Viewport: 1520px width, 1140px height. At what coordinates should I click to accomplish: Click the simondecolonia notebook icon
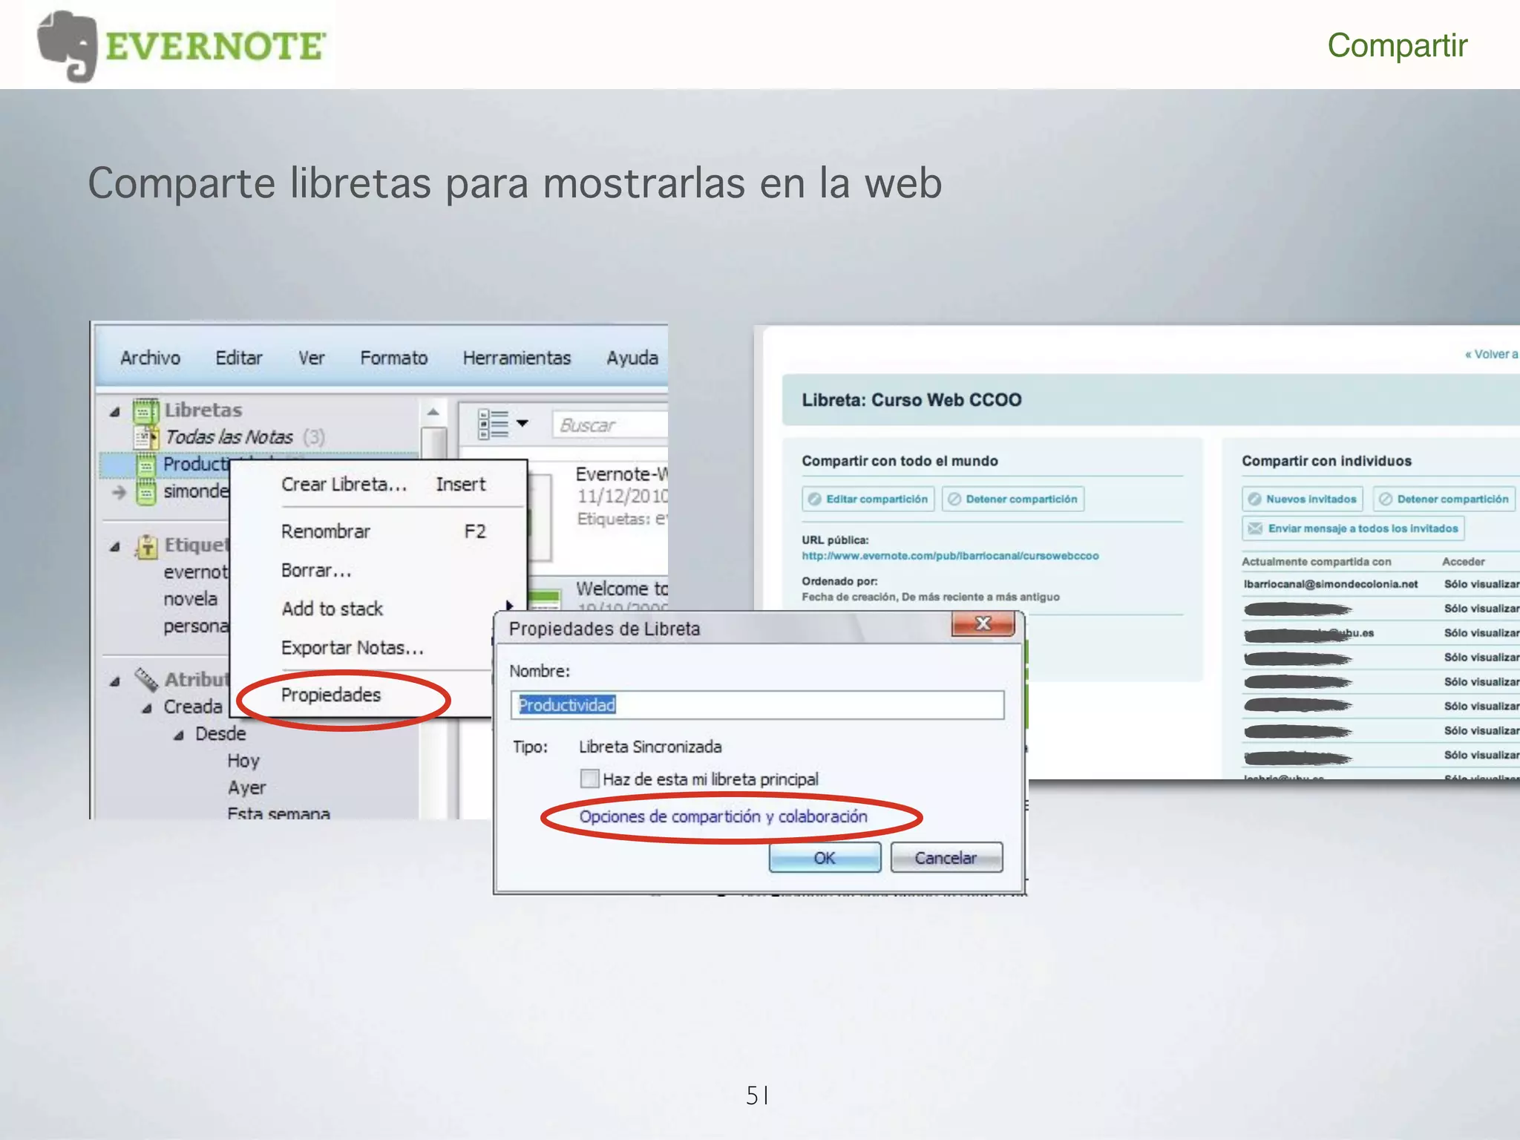click(146, 491)
